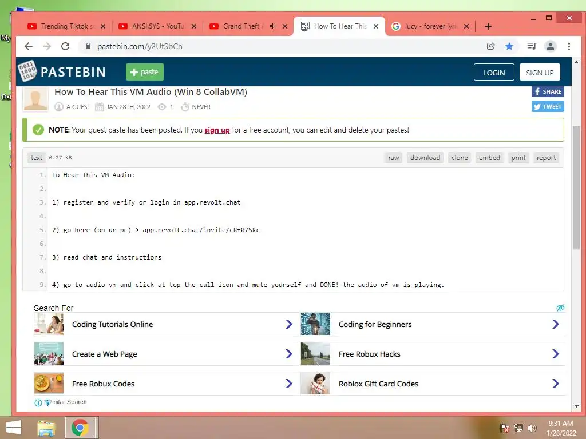Click the site padlock icon
This screenshot has height=439, width=586.
tap(88, 46)
